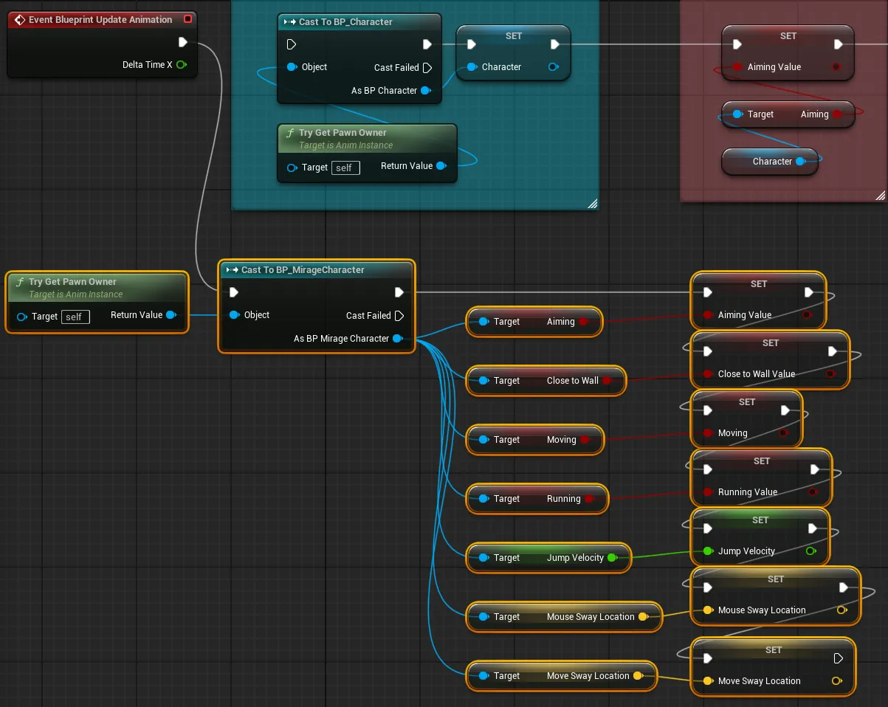Click the 'Mouse Sway Location' label on the getter node
The image size is (888, 707).
pos(591,617)
